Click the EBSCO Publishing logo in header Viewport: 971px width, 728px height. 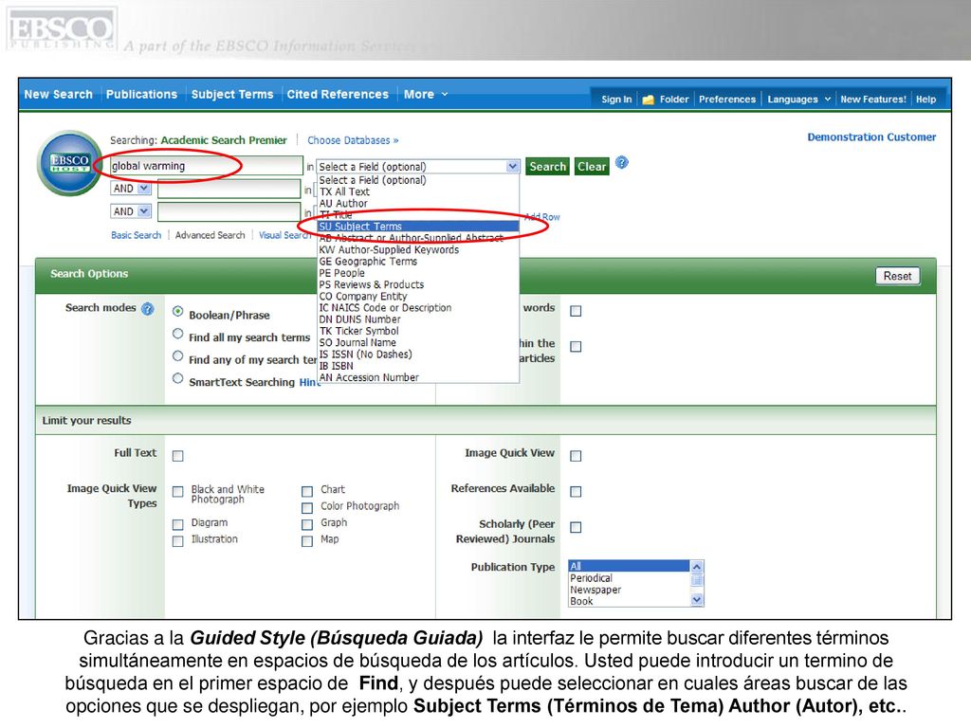62,28
